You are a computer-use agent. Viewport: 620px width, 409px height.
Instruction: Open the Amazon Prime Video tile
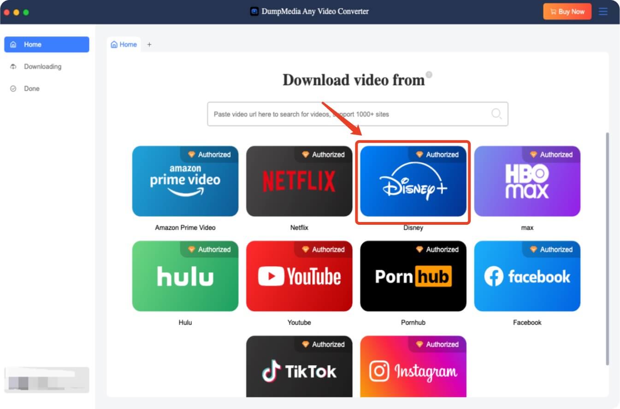coord(185,181)
